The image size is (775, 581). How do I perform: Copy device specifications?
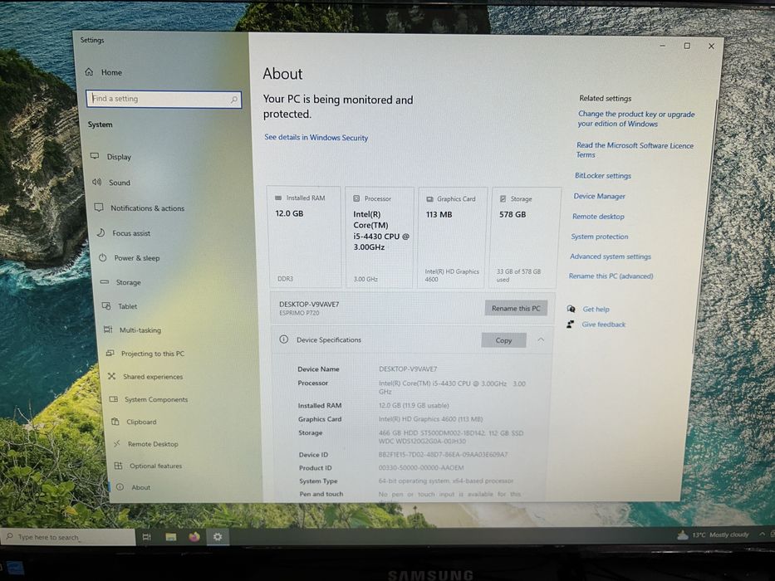[503, 340]
